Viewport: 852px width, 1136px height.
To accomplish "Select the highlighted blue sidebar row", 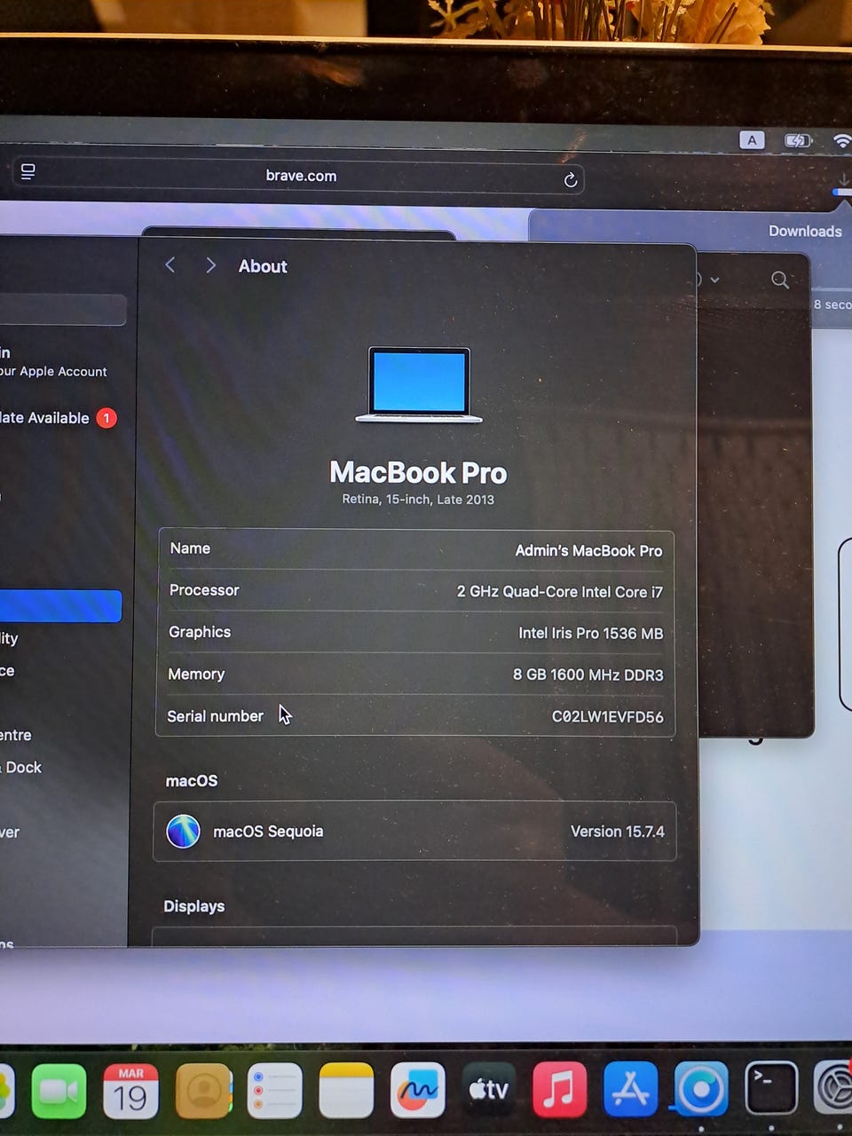I will tap(60, 606).
